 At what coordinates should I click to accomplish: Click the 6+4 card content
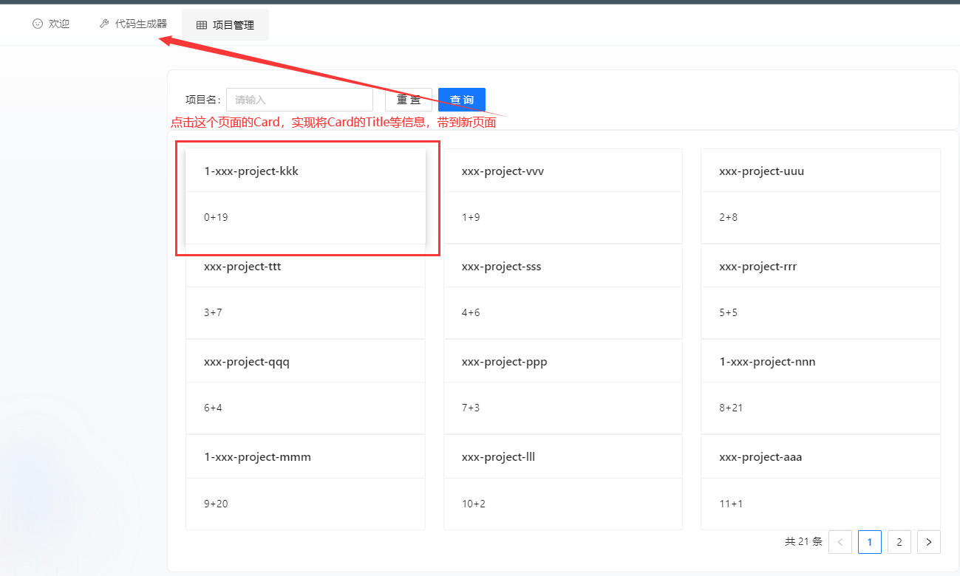(x=213, y=408)
